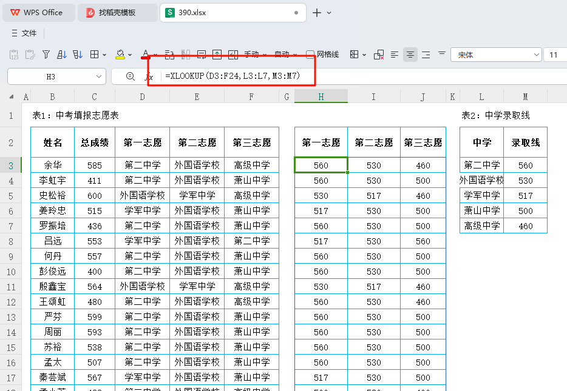
Task: Sort descending with the Z-A icon
Action: (x=78, y=55)
